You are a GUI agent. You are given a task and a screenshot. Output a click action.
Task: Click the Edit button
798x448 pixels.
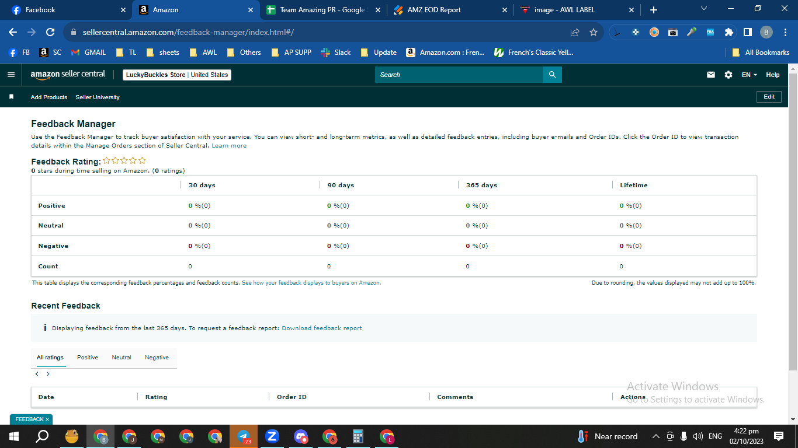769,97
